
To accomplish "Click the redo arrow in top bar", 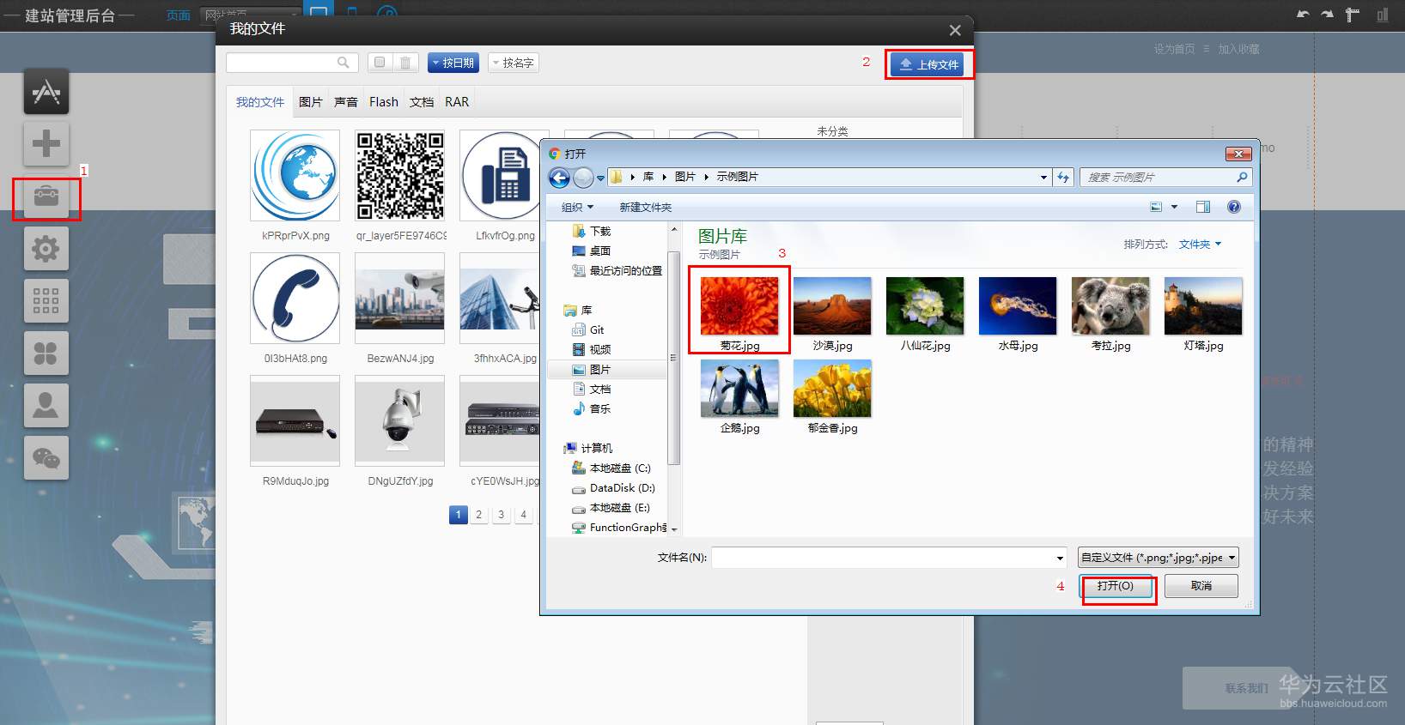I will (1327, 15).
